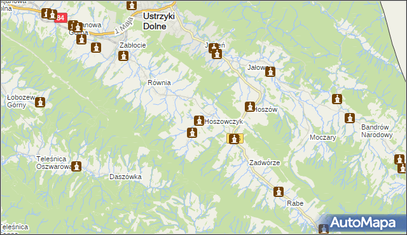Click the Ustrzyki Dolne town label
This screenshot has width=407, height=235.
pos(158,21)
